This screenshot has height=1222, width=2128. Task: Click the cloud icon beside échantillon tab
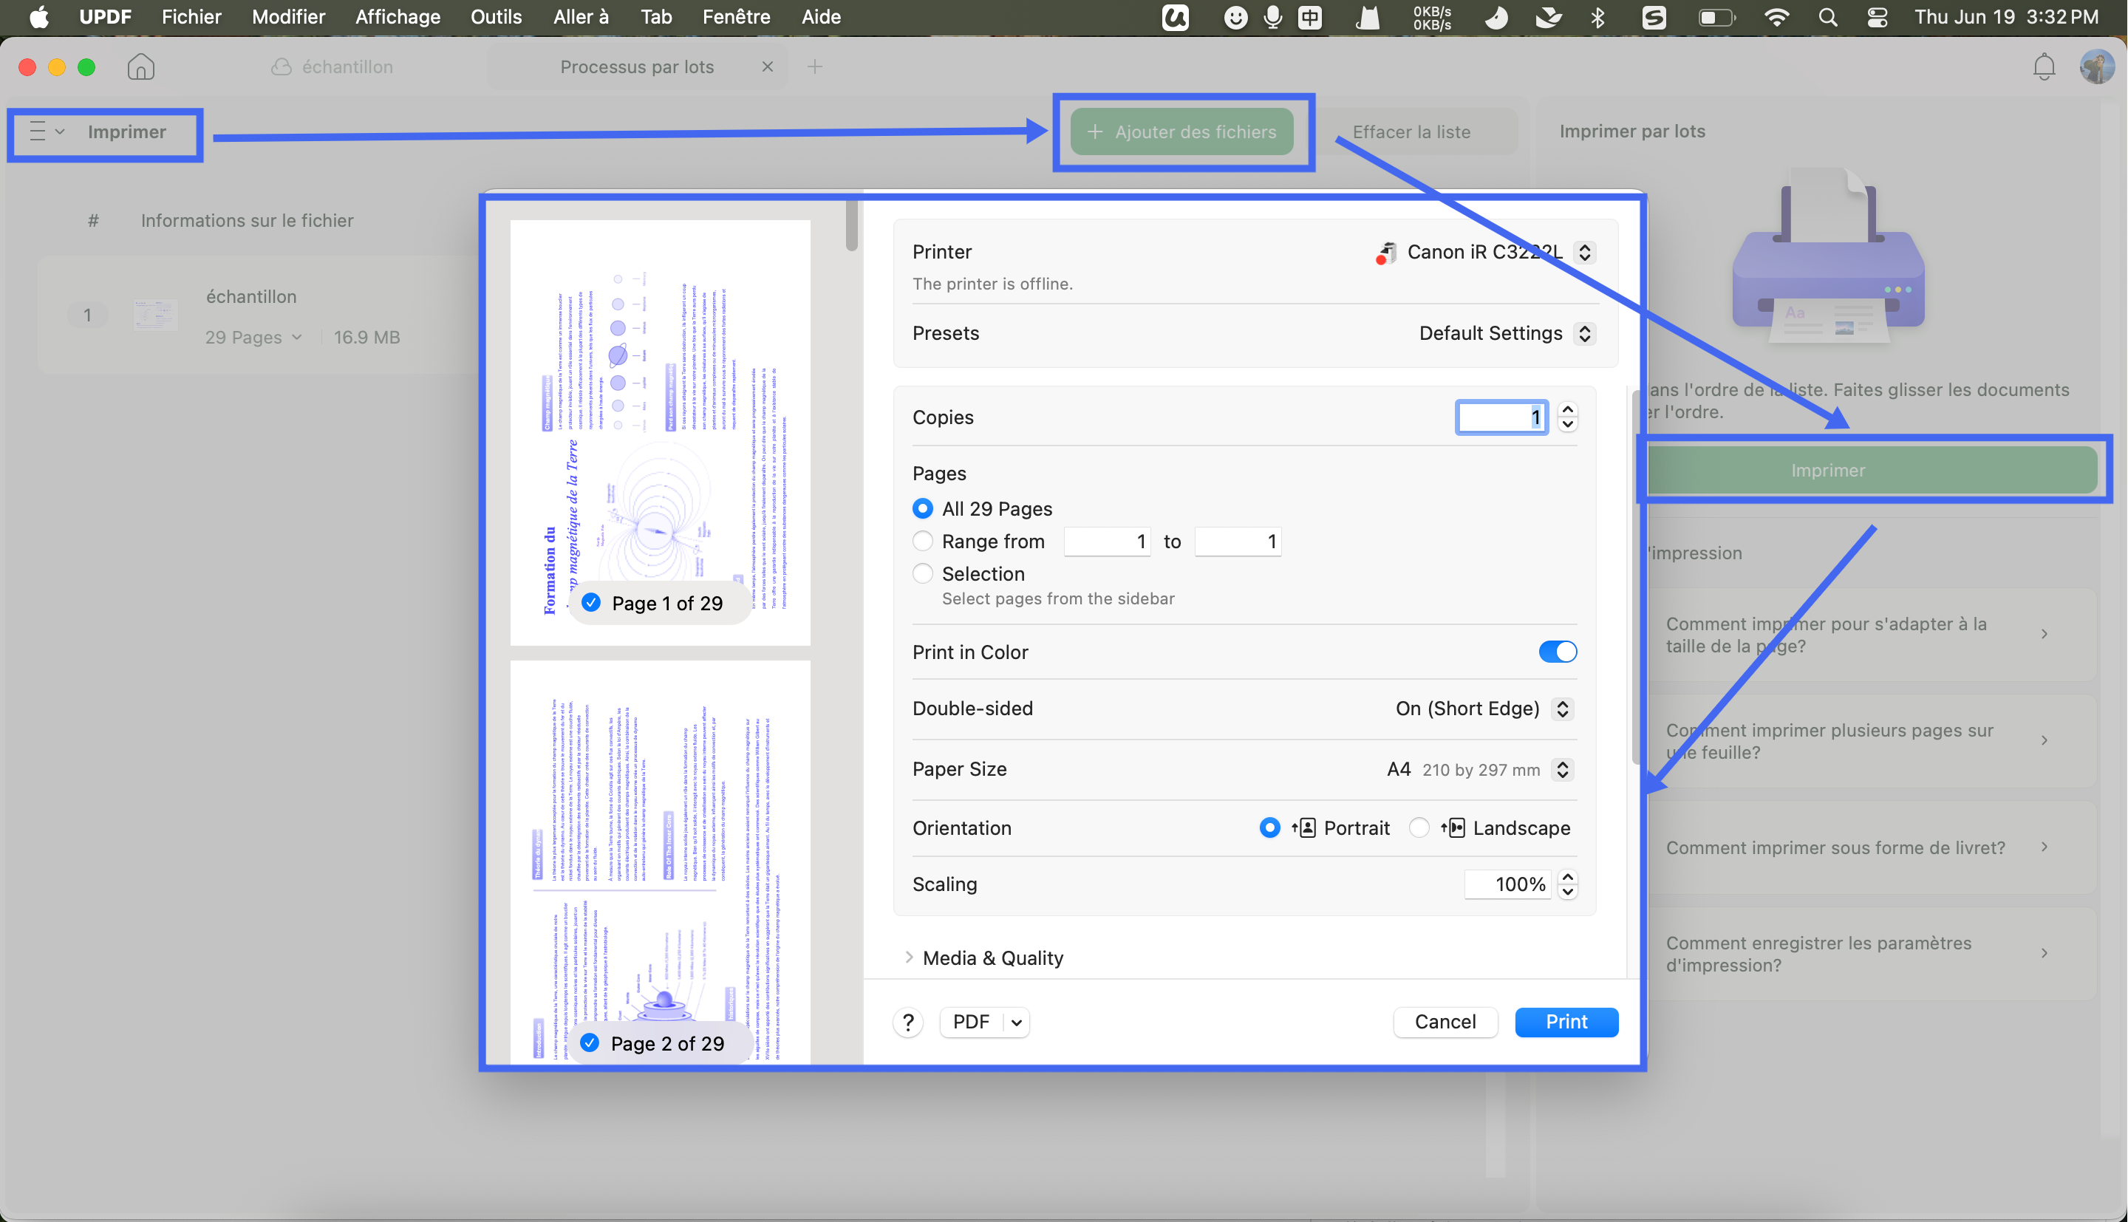click(x=281, y=66)
